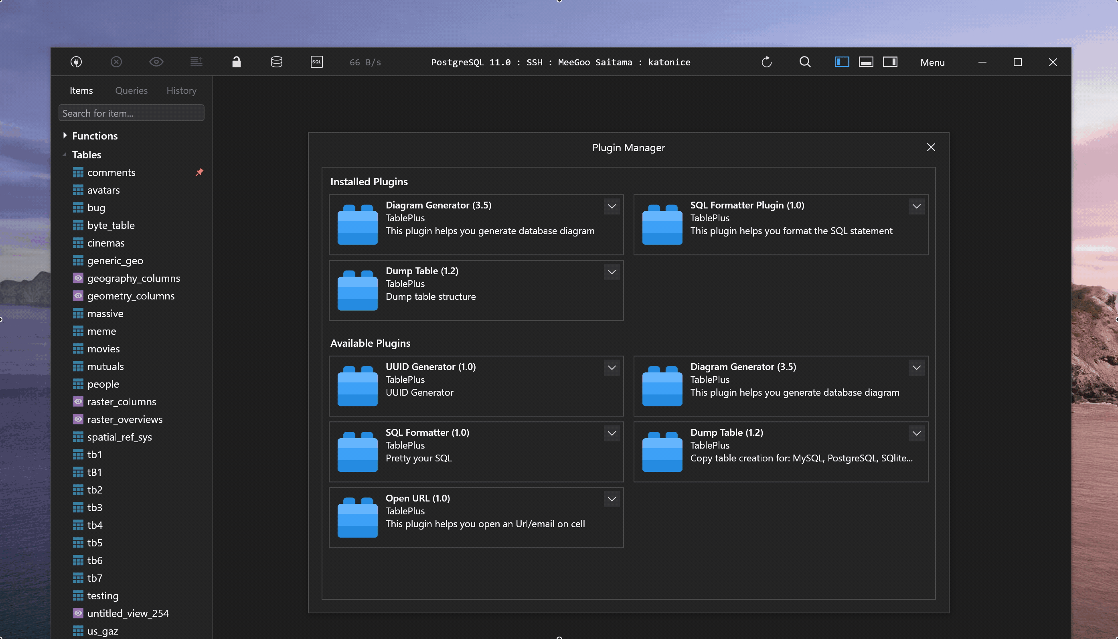Image resolution: width=1118 pixels, height=639 pixels.
Task: Open dropdown for SQL Formatter Plugin
Action: click(x=916, y=206)
